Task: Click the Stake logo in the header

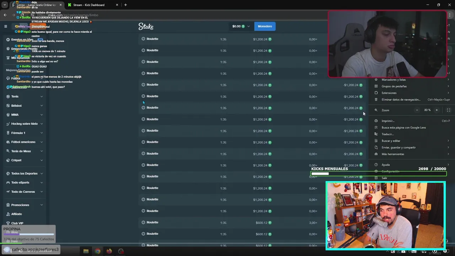Action: click(146, 26)
